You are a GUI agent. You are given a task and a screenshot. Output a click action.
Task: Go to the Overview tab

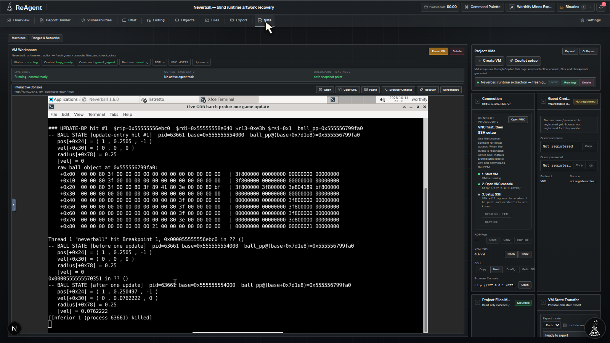[x=18, y=20]
